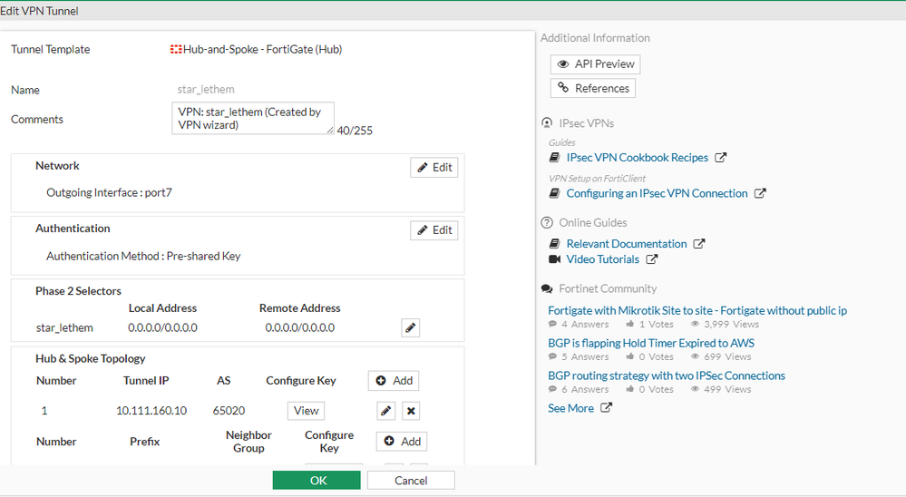Delete hub entry 10.111.160.10 with X icon
The width and height of the screenshot is (906, 497).
pyautogui.click(x=411, y=411)
